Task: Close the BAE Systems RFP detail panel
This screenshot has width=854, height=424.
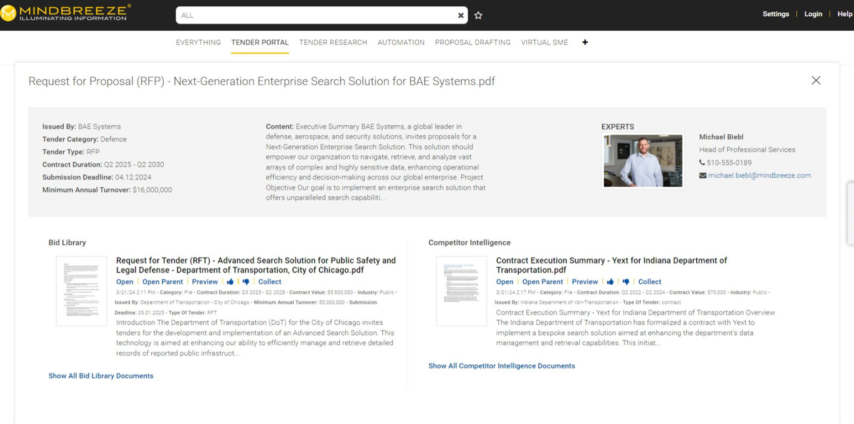Action: point(816,81)
